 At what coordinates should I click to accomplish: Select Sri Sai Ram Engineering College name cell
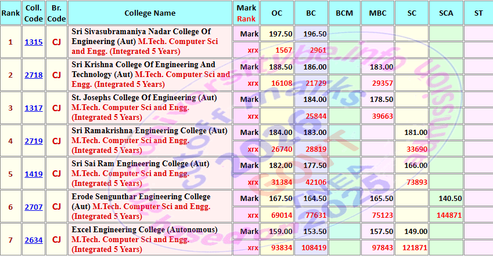pos(150,174)
